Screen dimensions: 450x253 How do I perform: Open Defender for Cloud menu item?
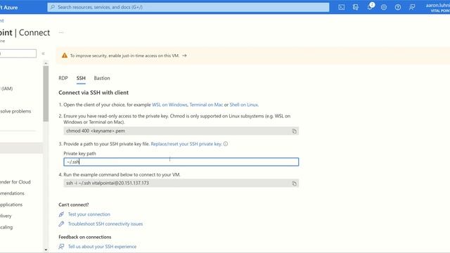click(x=15, y=182)
